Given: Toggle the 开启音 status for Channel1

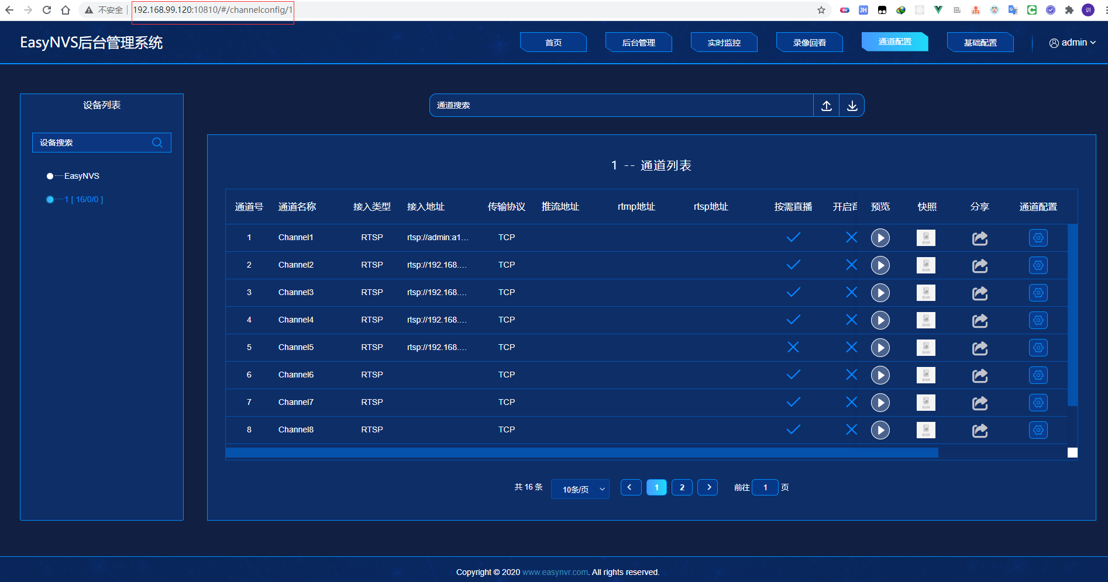Looking at the screenshot, I should click(851, 237).
